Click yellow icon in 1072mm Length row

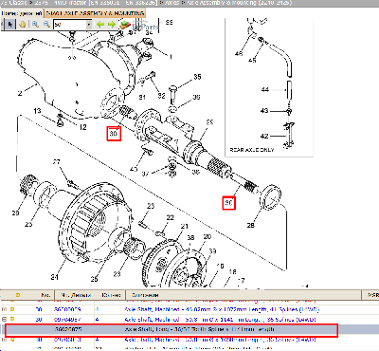(12, 309)
